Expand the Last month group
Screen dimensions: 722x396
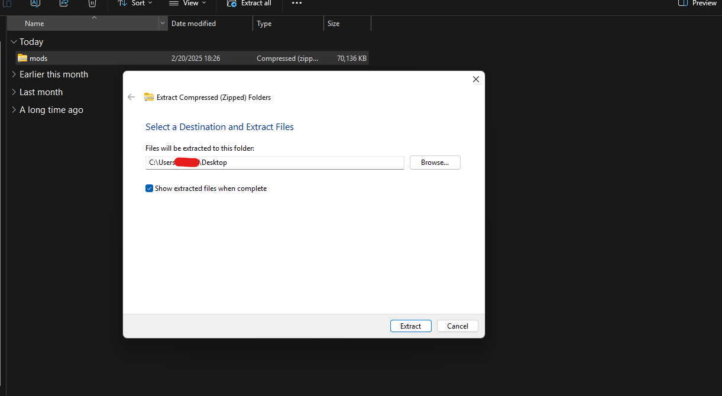pyautogui.click(x=14, y=92)
